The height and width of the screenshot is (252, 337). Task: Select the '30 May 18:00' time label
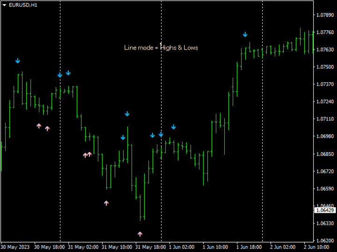pyautogui.click(x=50, y=247)
